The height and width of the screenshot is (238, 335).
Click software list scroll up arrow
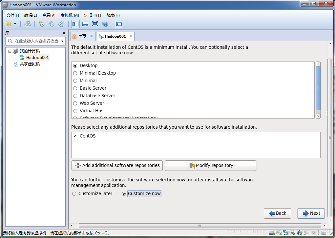point(318,64)
